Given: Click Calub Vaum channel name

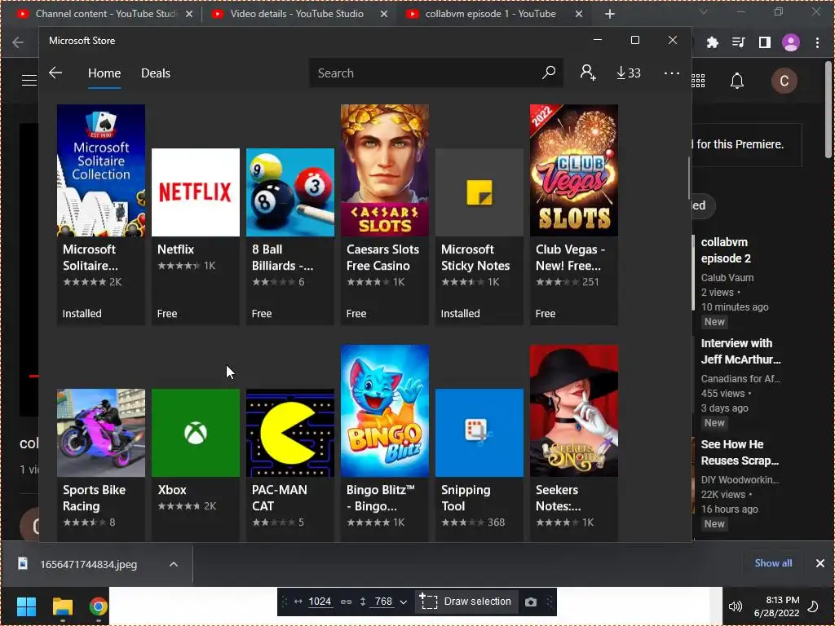Looking at the screenshot, I should (727, 278).
